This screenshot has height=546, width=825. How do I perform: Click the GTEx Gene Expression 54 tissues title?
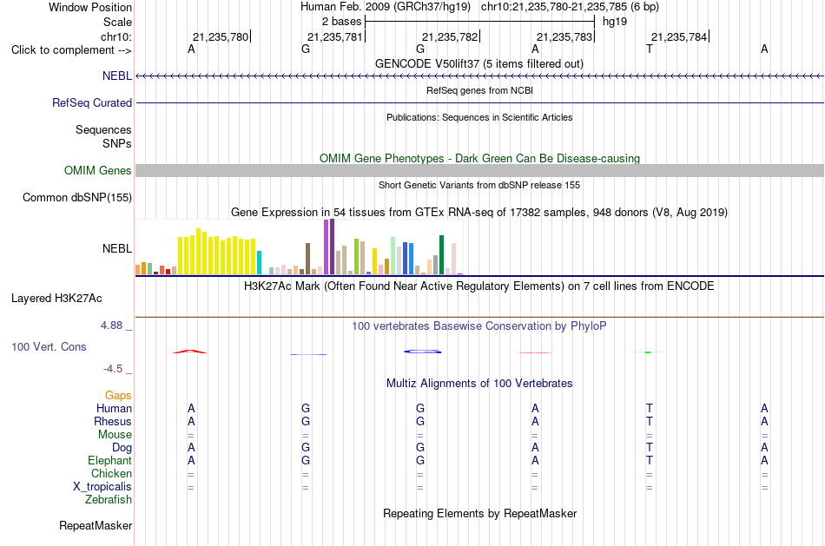479,212
